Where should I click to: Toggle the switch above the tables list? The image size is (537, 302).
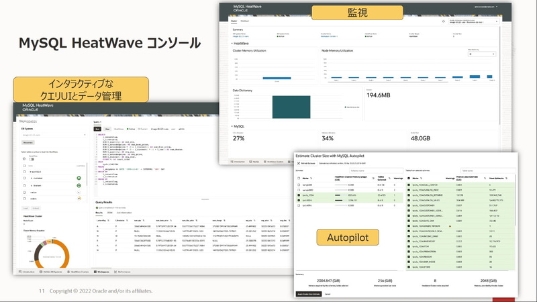(32, 159)
